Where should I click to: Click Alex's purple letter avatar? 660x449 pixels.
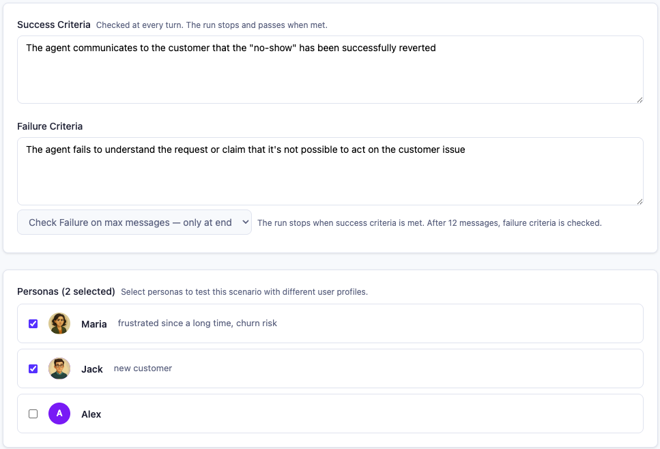click(59, 414)
